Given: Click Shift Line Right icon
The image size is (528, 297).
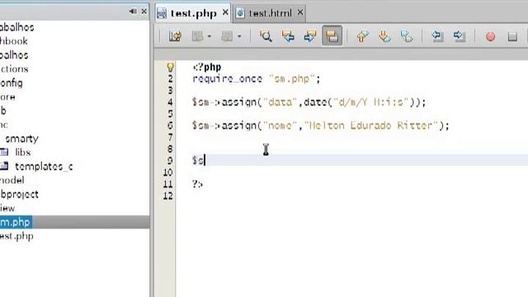Looking at the screenshot, I should pyautogui.click(x=459, y=35).
